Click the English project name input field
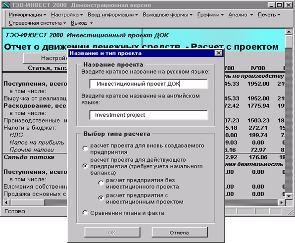295x243 pixels. pos(149,115)
